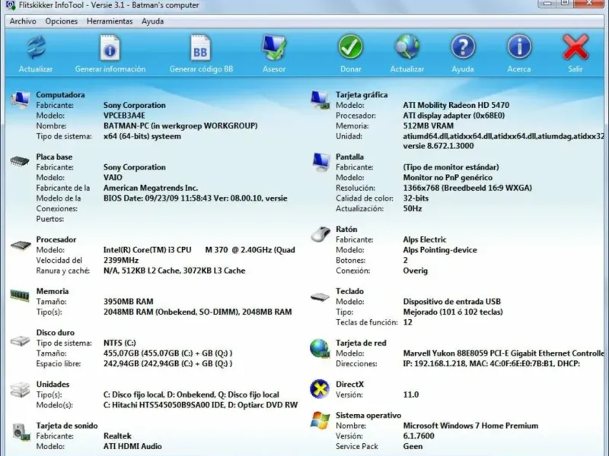This screenshot has height=456, width=609.
Task: Click the IP: 192.168.1.218 address line
Action: click(x=491, y=364)
